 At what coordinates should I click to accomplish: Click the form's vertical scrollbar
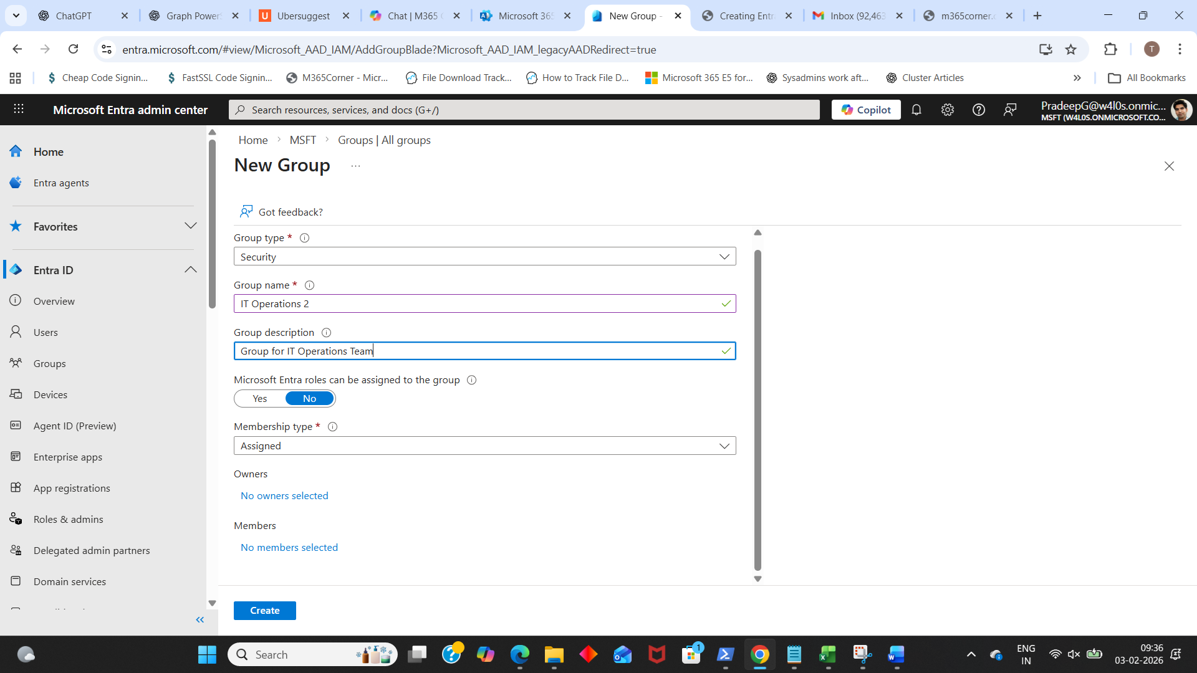(757, 410)
